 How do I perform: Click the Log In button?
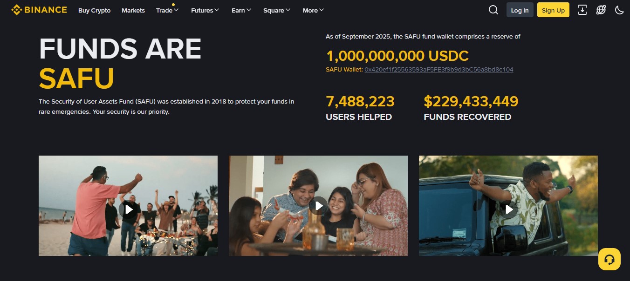[x=520, y=10]
